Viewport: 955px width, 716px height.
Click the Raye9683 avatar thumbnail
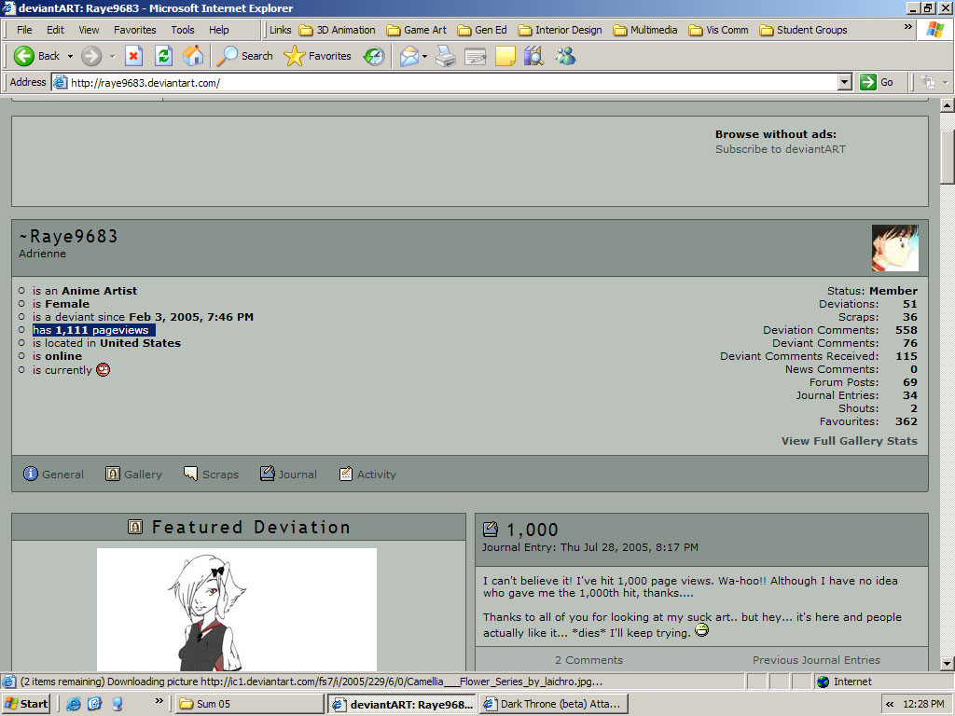(894, 248)
